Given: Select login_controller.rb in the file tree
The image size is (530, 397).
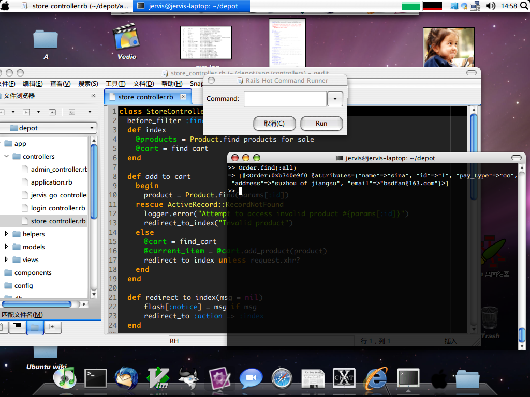Looking at the screenshot, I should click(53, 208).
